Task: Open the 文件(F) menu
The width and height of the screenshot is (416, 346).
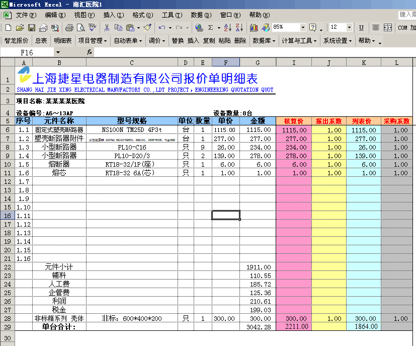Action: coord(26,15)
